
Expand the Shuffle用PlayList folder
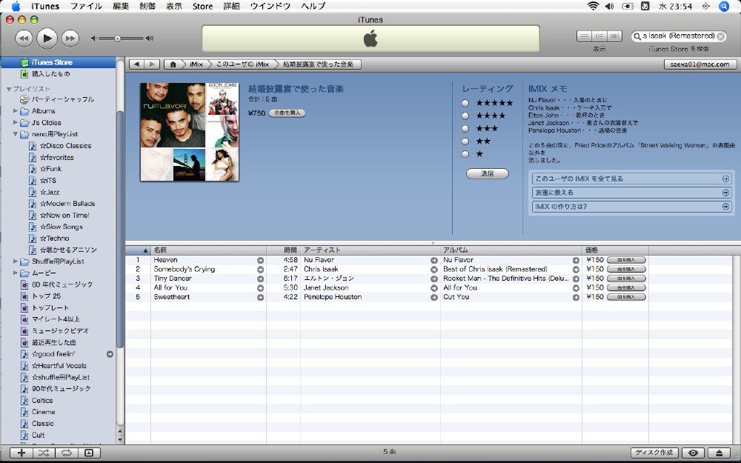pos(16,262)
